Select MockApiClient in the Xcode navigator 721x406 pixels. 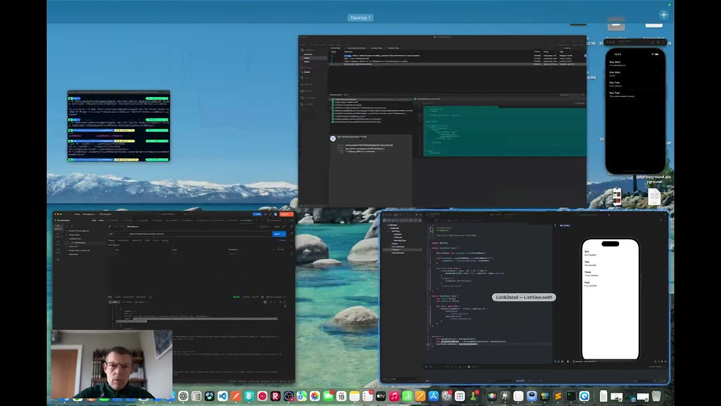(400, 241)
